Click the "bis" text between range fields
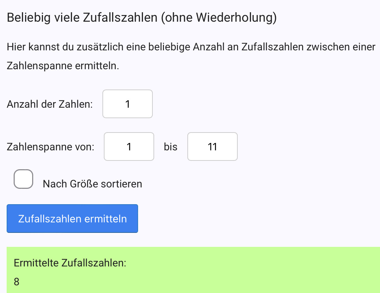The width and height of the screenshot is (380, 293). point(171,147)
